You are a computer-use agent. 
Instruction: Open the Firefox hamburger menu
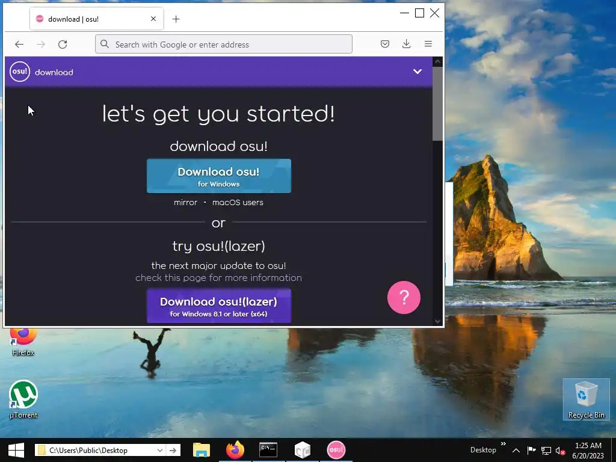428,44
